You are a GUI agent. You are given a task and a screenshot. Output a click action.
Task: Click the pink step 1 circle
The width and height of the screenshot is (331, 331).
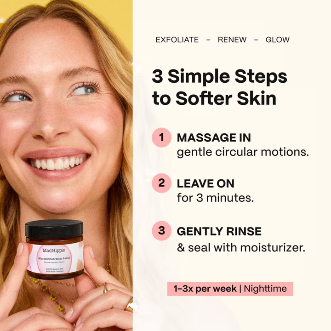161,137
